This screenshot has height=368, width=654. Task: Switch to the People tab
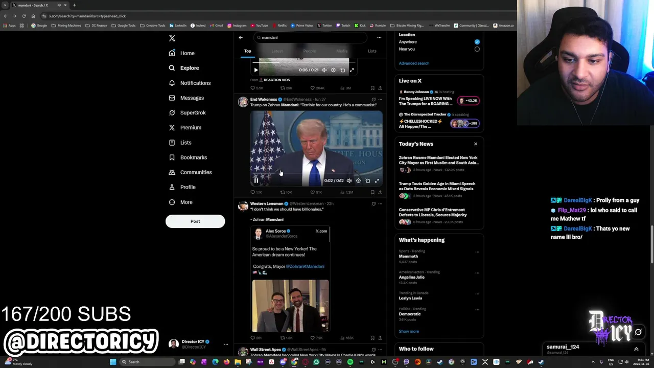[x=310, y=51]
